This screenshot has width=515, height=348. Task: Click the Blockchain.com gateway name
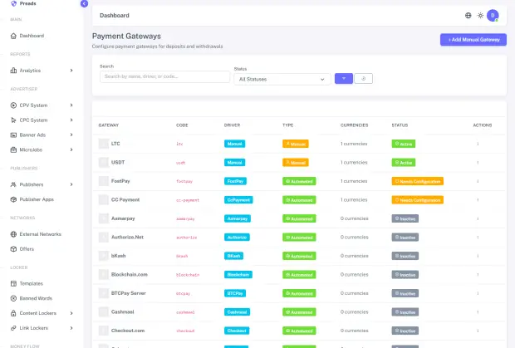[x=130, y=274]
